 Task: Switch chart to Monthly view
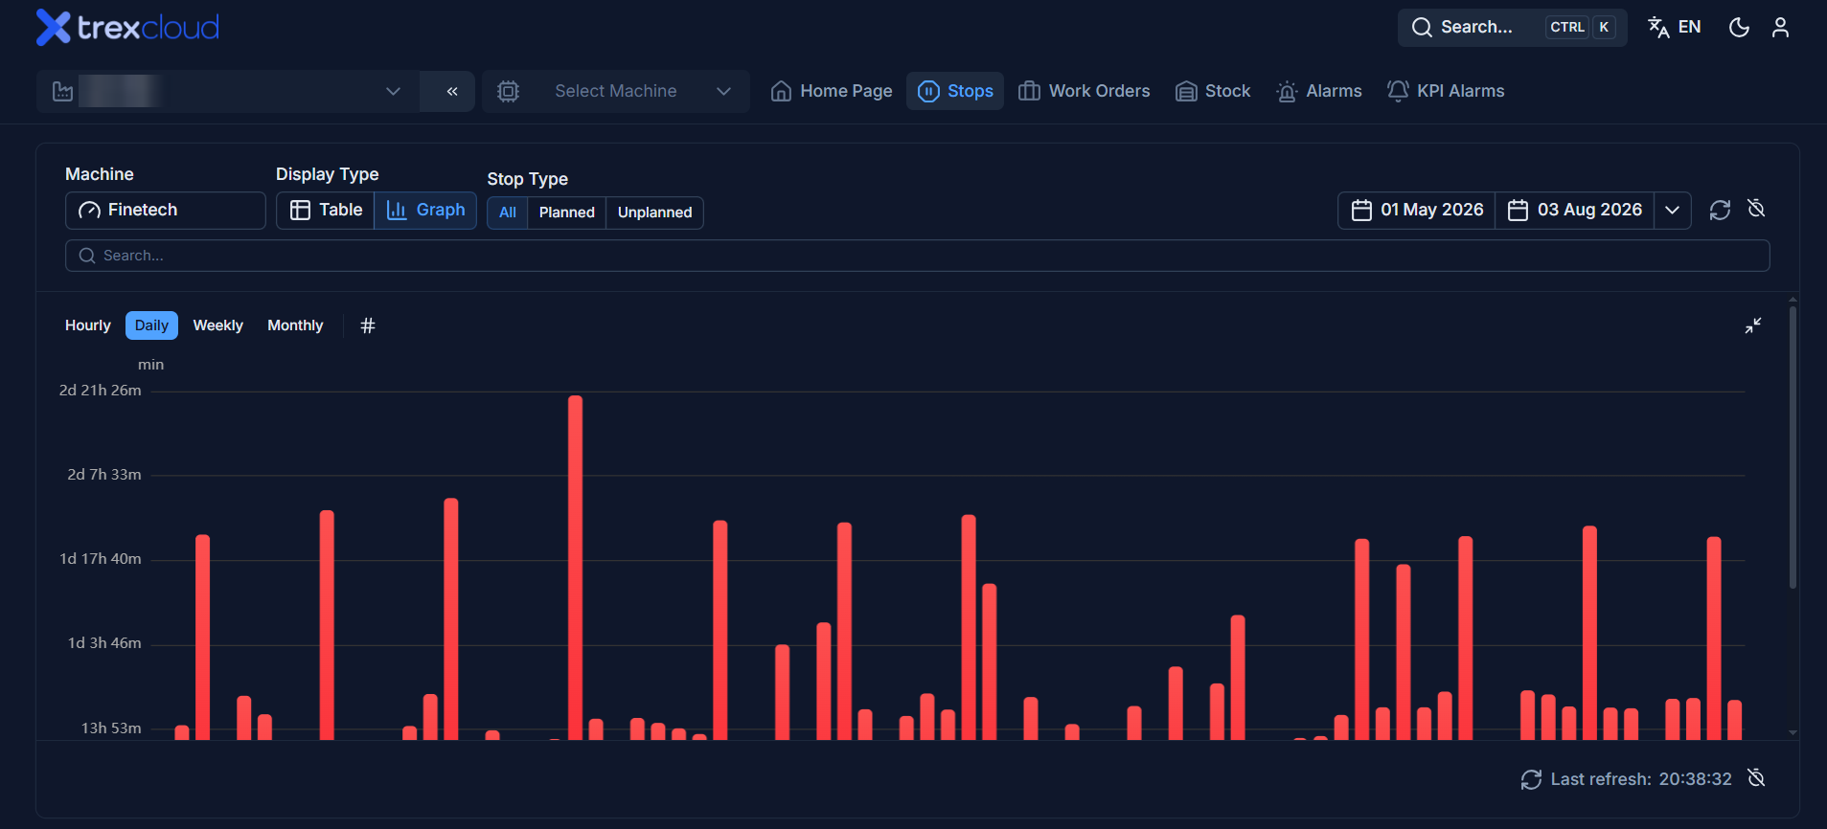295,325
